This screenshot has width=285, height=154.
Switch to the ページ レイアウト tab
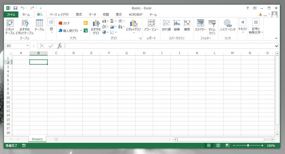point(59,15)
